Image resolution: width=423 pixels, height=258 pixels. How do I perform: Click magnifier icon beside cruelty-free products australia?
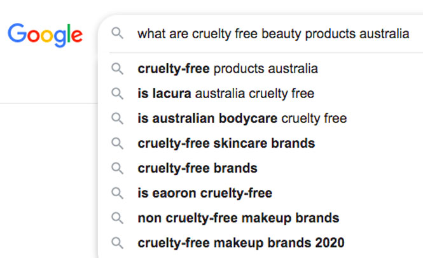click(x=117, y=69)
